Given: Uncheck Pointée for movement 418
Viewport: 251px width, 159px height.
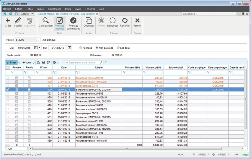Looking at the screenshot, I should (x=17, y=78).
